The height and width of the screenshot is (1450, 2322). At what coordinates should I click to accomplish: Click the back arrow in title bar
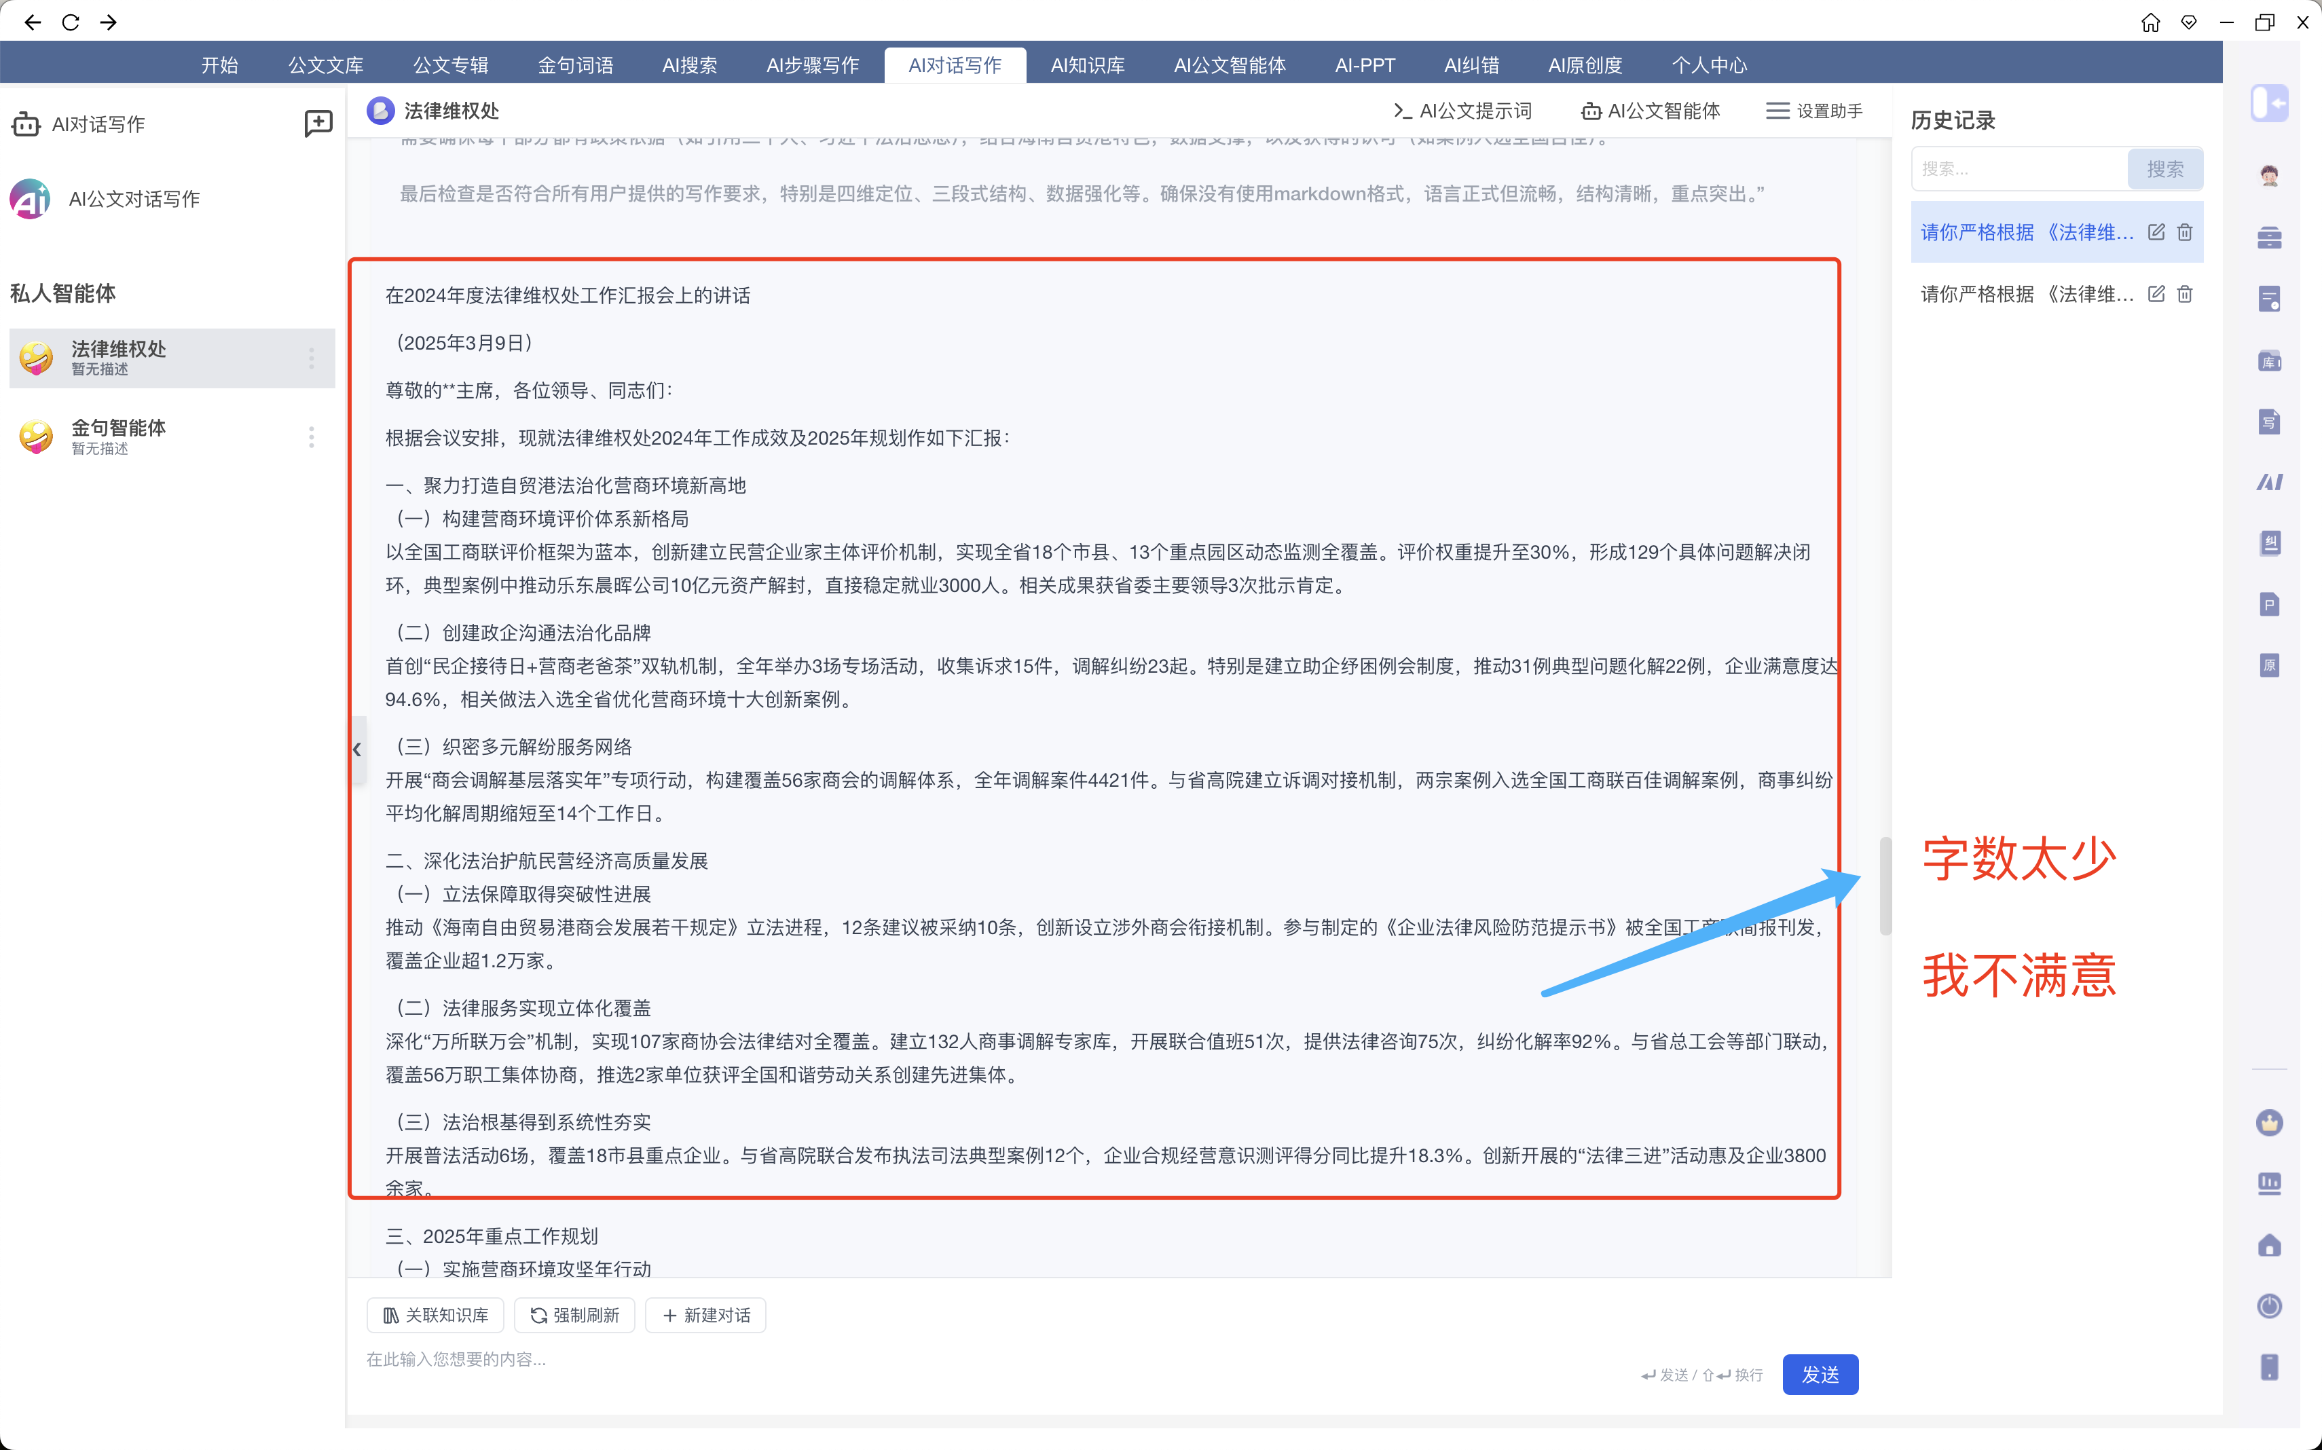(x=33, y=22)
